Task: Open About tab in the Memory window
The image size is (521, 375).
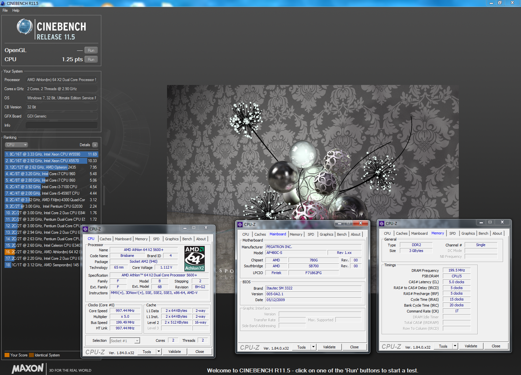Action: 497,233
